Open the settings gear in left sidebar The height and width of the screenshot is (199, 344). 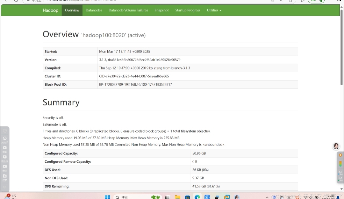[4, 187]
